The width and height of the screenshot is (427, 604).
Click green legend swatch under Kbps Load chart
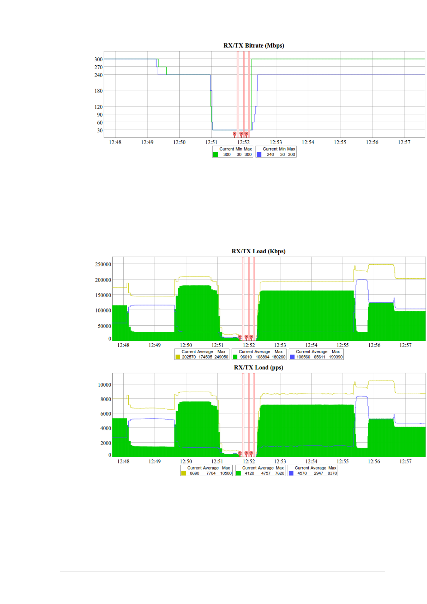[235, 357]
